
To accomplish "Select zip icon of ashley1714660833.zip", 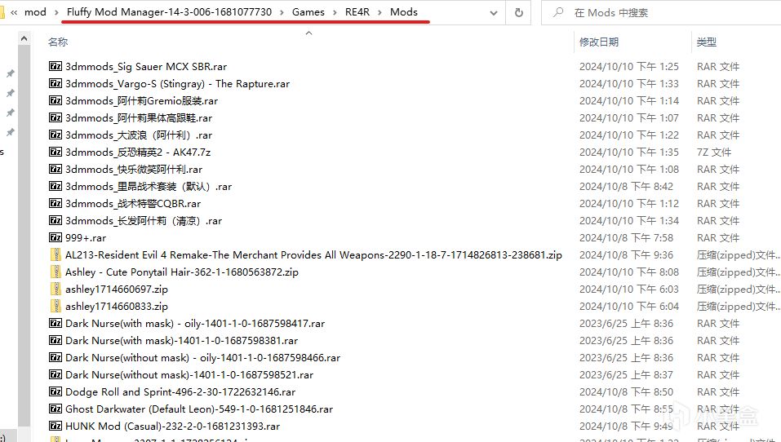I will click(x=56, y=306).
